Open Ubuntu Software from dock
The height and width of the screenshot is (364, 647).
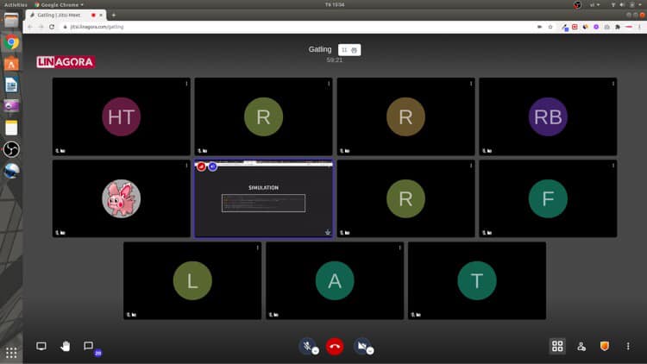[11, 64]
